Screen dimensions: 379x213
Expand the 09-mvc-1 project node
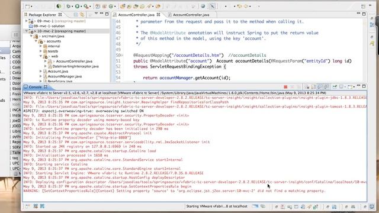[26, 21]
